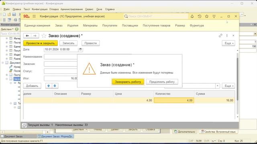Click Записать button
Screen dimensions: 257x144
68,43
